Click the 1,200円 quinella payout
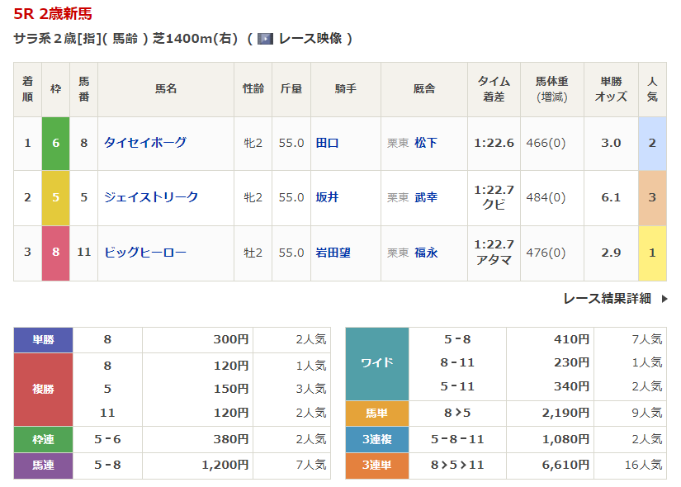 [x=225, y=466]
